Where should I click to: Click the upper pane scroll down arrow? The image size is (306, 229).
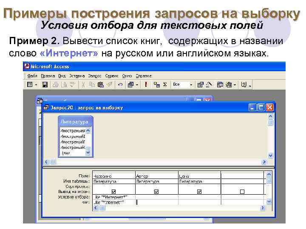click(x=270, y=155)
